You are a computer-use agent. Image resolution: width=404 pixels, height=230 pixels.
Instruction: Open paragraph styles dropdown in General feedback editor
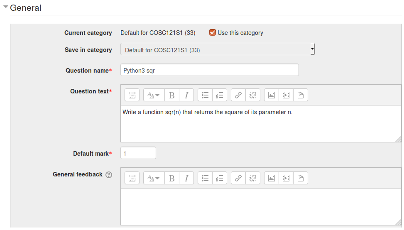click(154, 178)
